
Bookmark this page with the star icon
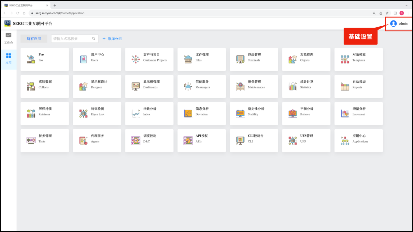coord(387,13)
